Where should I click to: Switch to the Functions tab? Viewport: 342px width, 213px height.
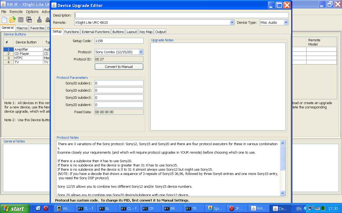pyautogui.click(x=72, y=32)
